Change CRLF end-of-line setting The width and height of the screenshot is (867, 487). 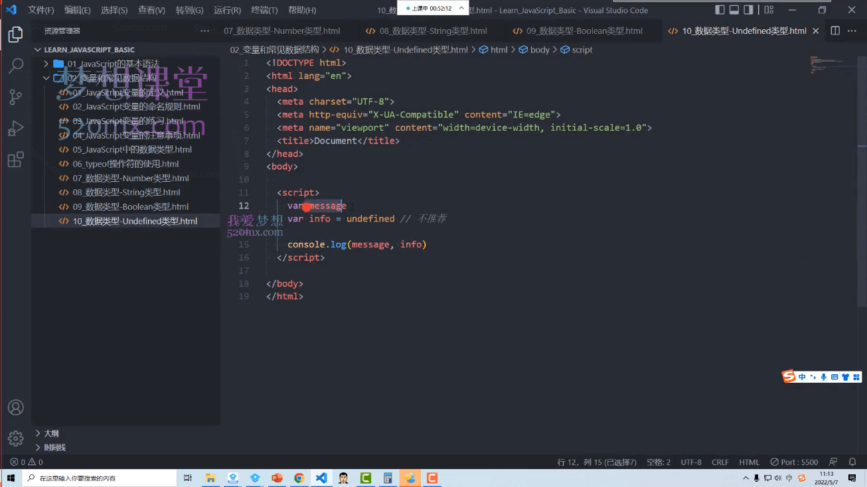point(720,462)
